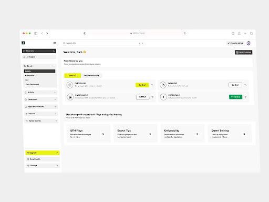The height and width of the screenshot is (202, 269).
Task: Open a new tab with the plus icon
Action: [245, 33]
